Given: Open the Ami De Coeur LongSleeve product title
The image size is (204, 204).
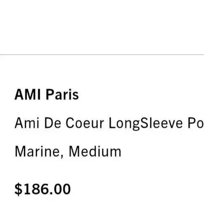Looking at the screenshot, I should [109, 123].
